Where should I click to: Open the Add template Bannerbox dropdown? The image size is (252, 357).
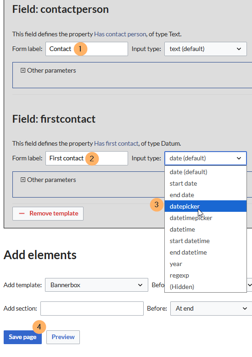click(x=96, y=285)
